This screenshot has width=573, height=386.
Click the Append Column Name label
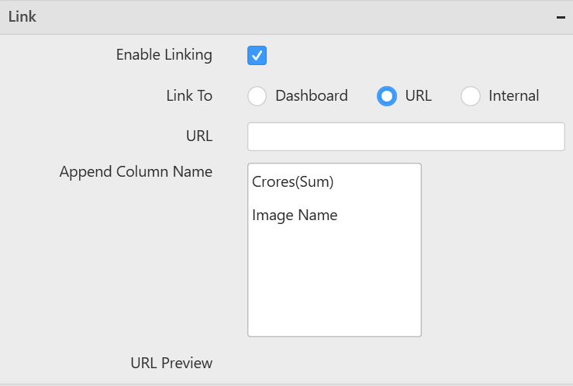click(x=136, y=171)
